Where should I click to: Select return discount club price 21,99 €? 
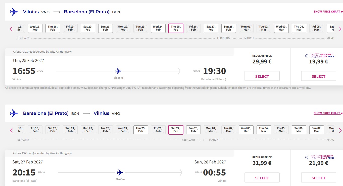click(x=319, y=177)
